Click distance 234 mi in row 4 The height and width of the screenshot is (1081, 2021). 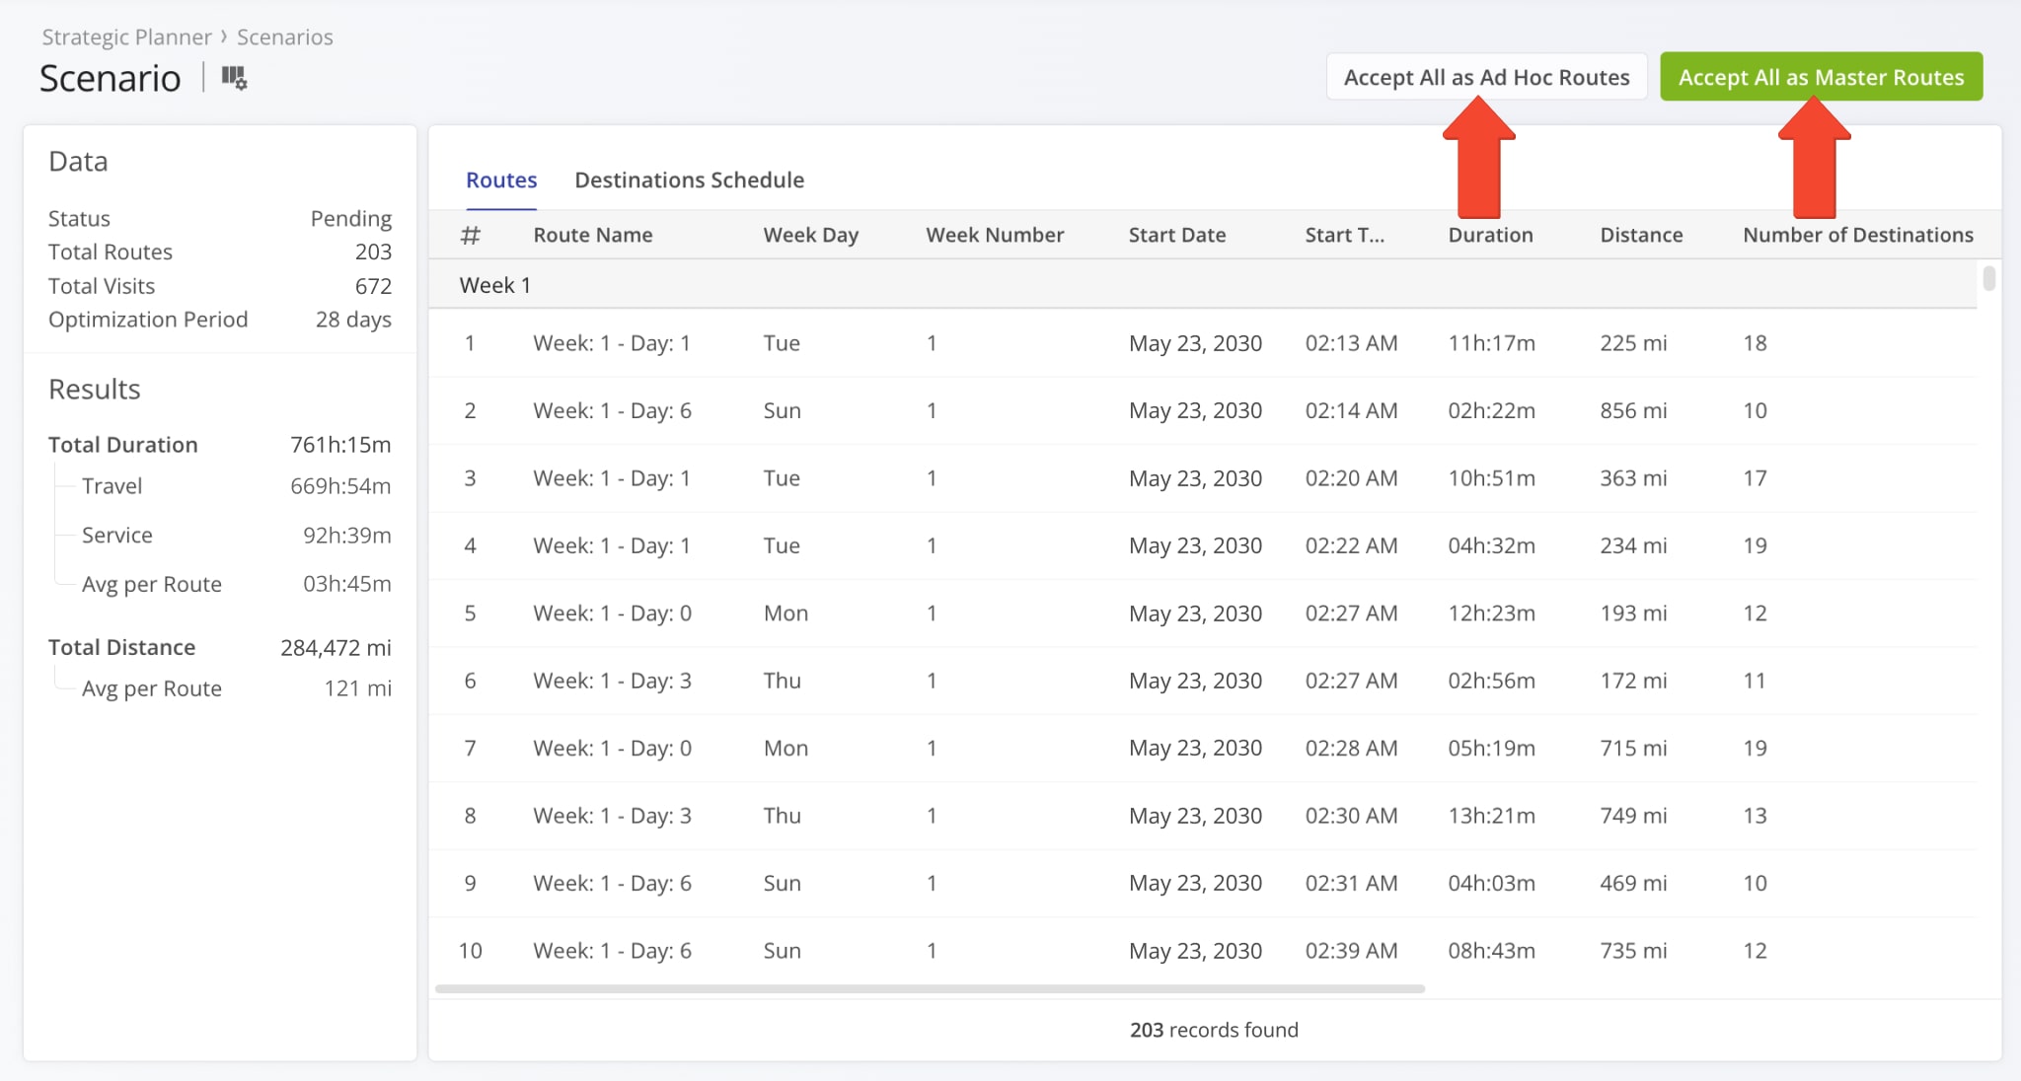[1633, 545]
